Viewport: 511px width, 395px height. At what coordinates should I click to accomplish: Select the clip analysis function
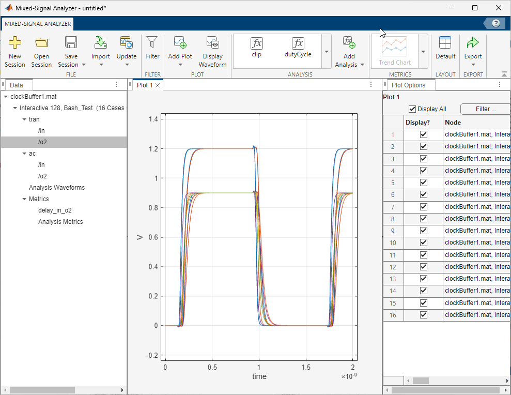(257, 47)
